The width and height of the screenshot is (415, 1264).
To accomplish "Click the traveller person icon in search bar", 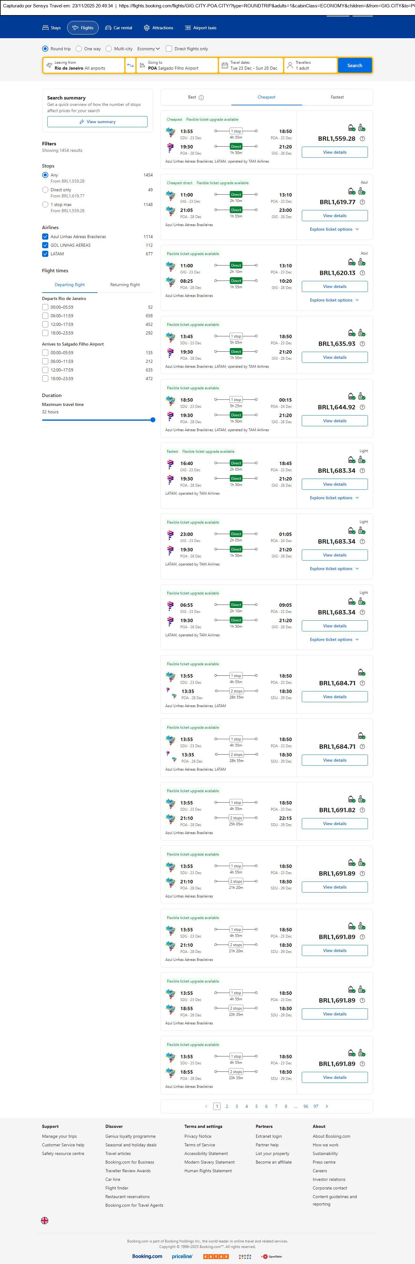I will pos(290,65).
